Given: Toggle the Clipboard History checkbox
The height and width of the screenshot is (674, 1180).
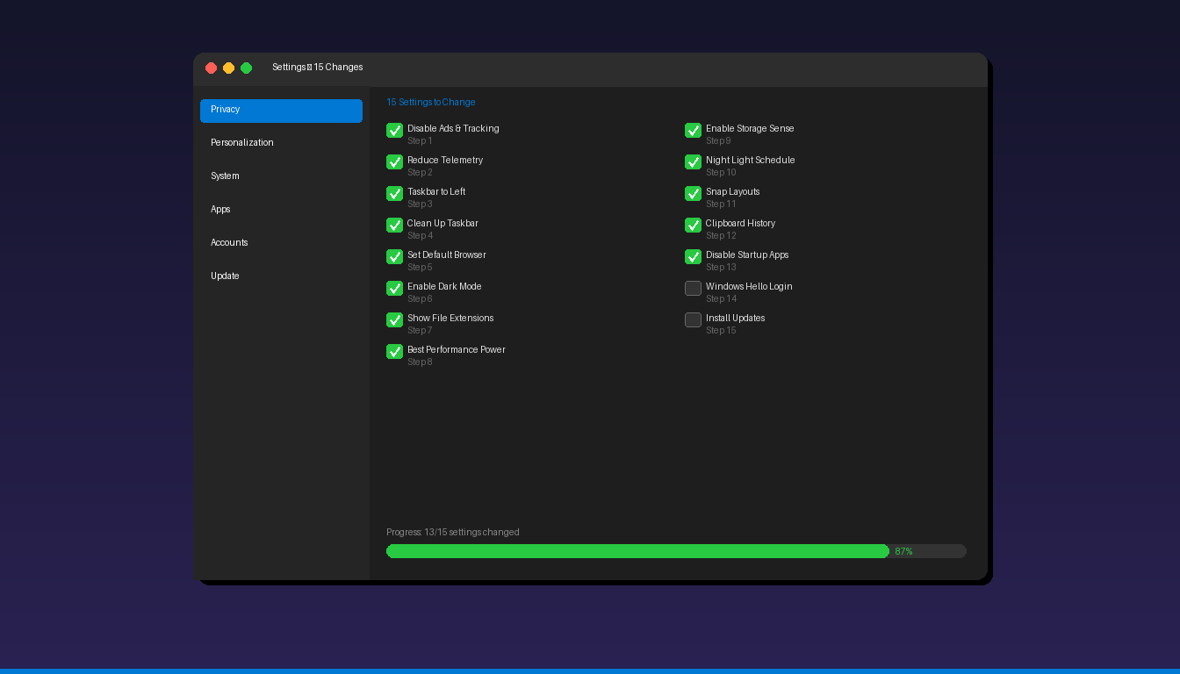Looking at the screenshot, I should pos(693,225).
